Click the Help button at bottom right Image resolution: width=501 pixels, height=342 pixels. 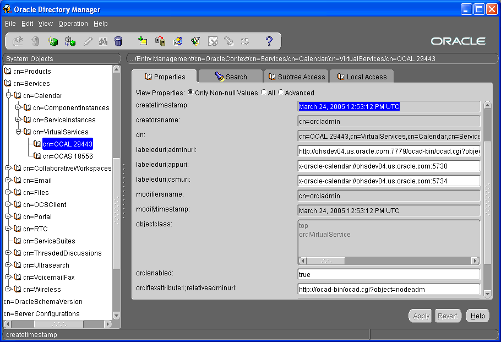[x=477, y=316]
